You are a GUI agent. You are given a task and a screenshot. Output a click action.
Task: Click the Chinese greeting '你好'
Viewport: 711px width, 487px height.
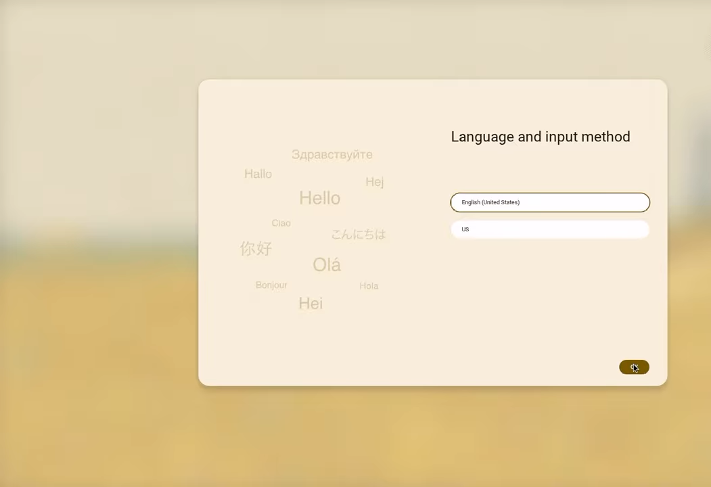256,248
